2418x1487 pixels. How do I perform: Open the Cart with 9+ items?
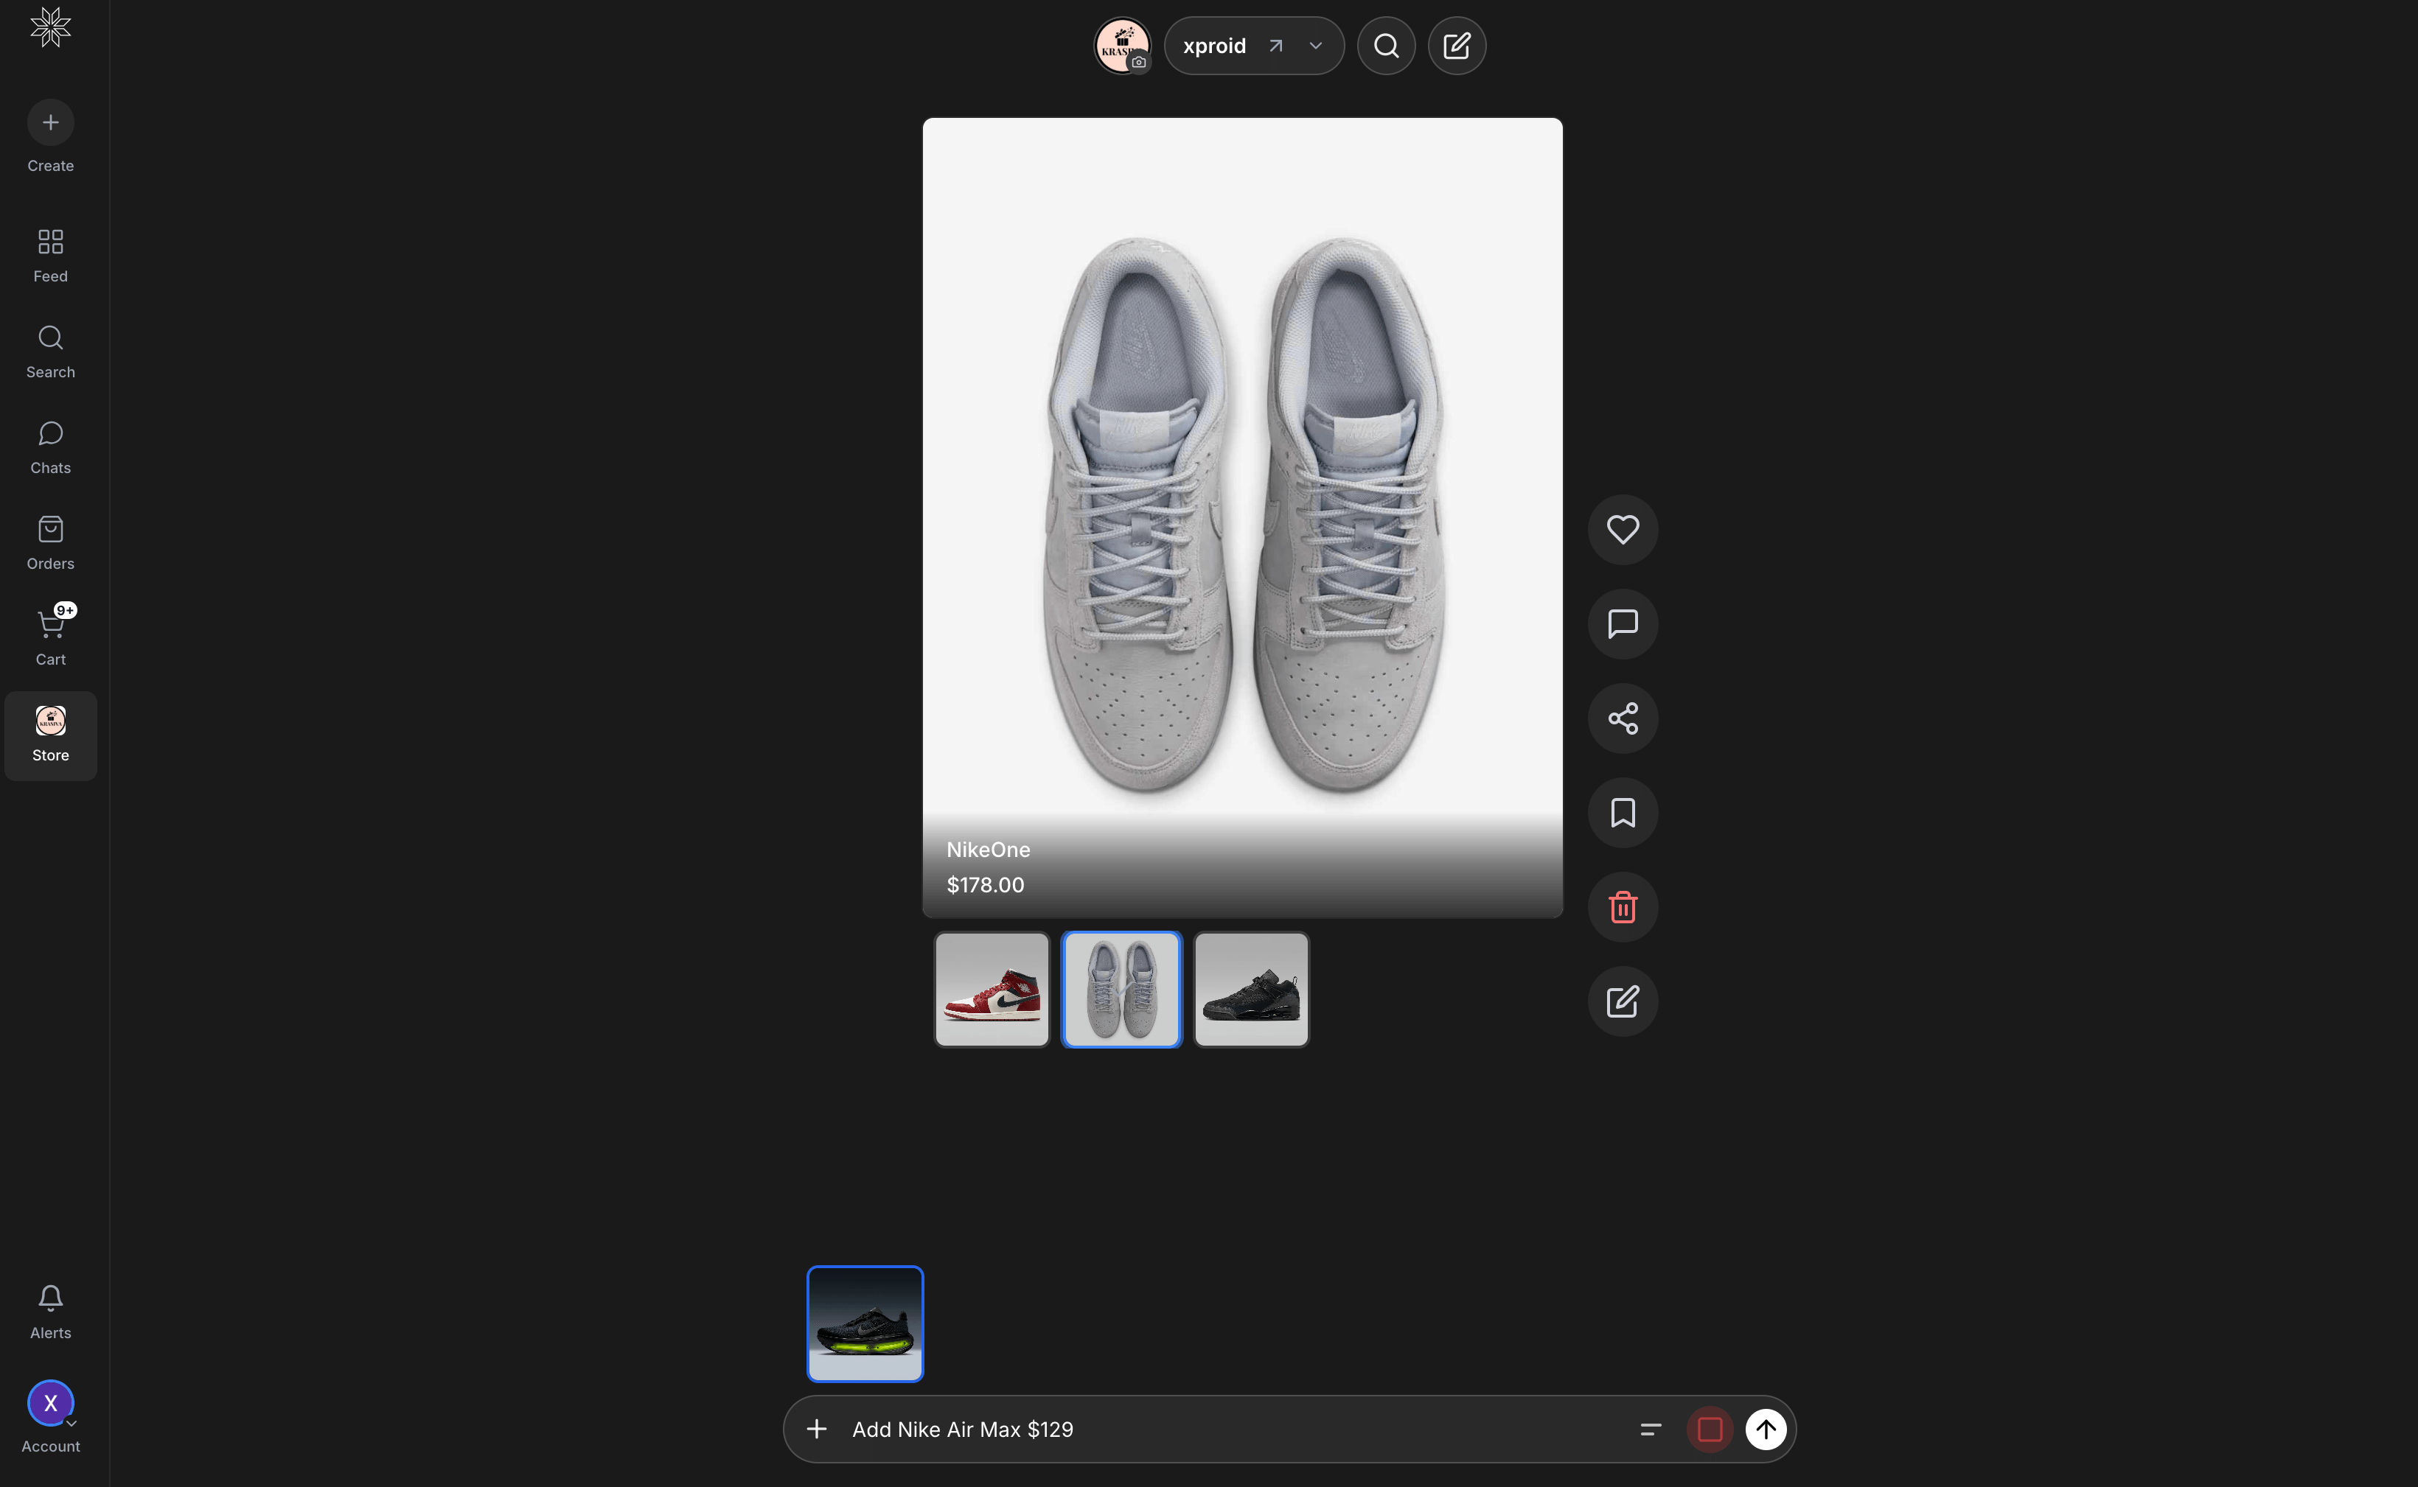(x=50, y=634)
